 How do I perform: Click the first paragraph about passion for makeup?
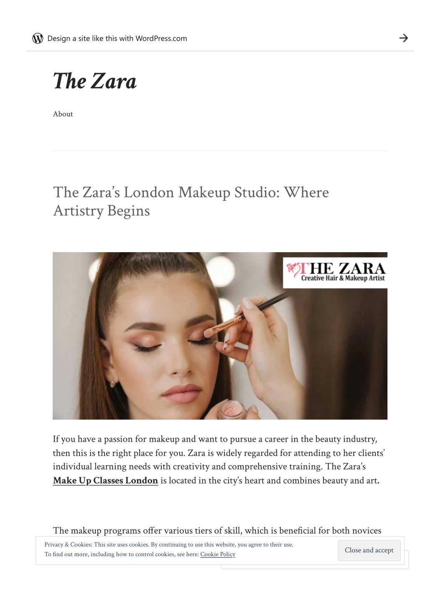coord(219,460)
